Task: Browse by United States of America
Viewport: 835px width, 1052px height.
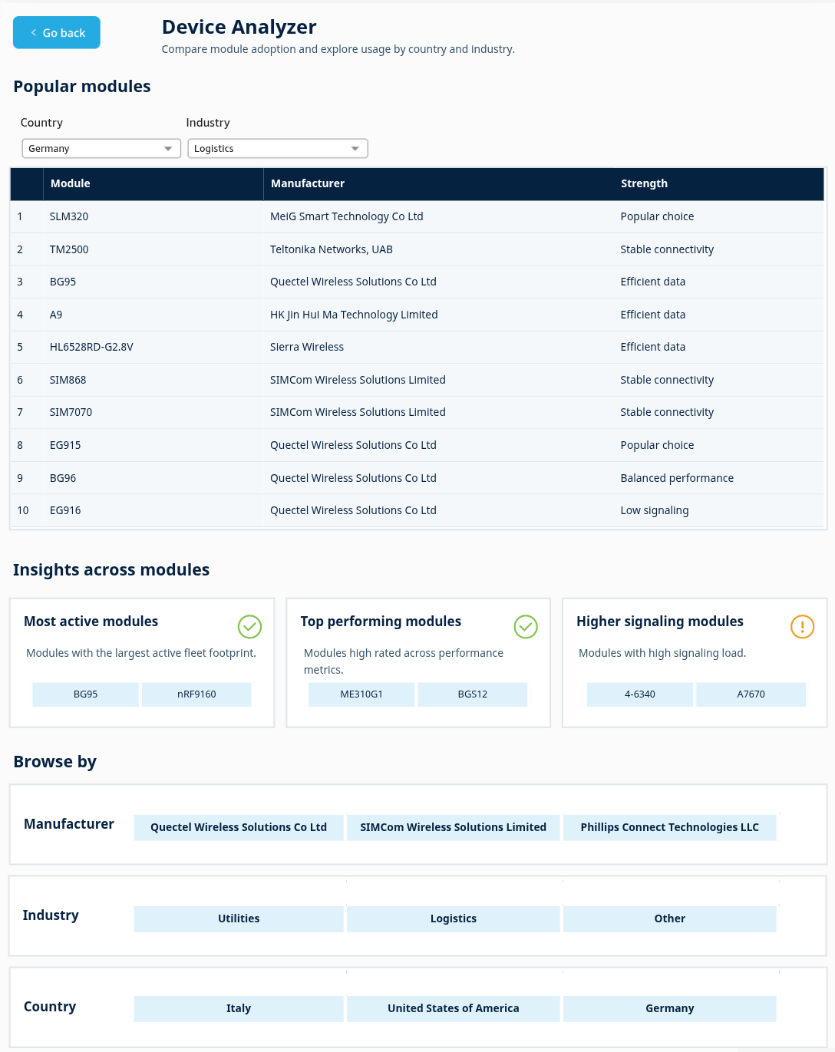Action: 454,1008
